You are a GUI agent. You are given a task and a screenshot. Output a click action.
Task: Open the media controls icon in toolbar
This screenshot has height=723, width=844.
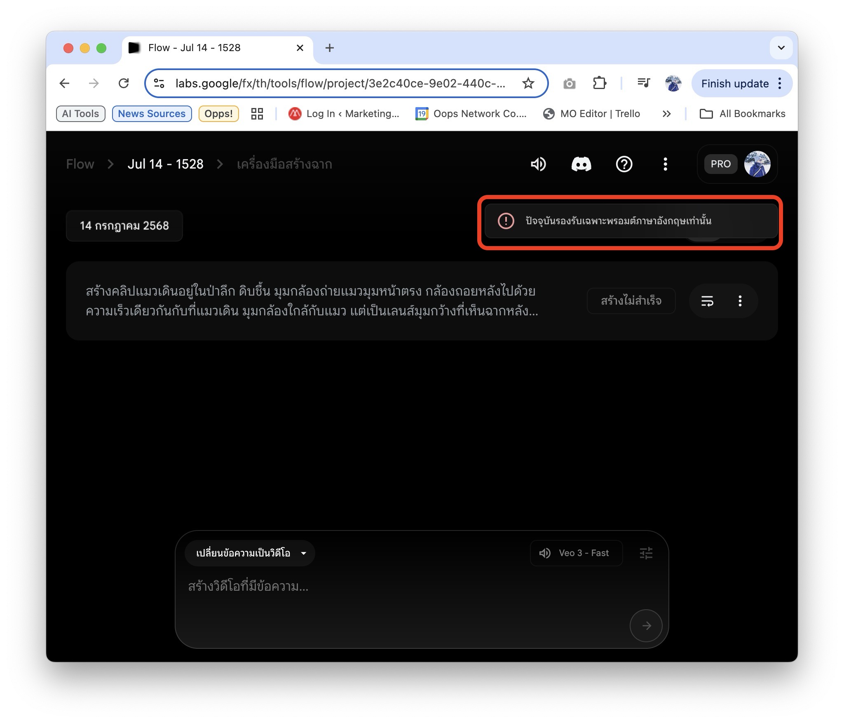643,83
